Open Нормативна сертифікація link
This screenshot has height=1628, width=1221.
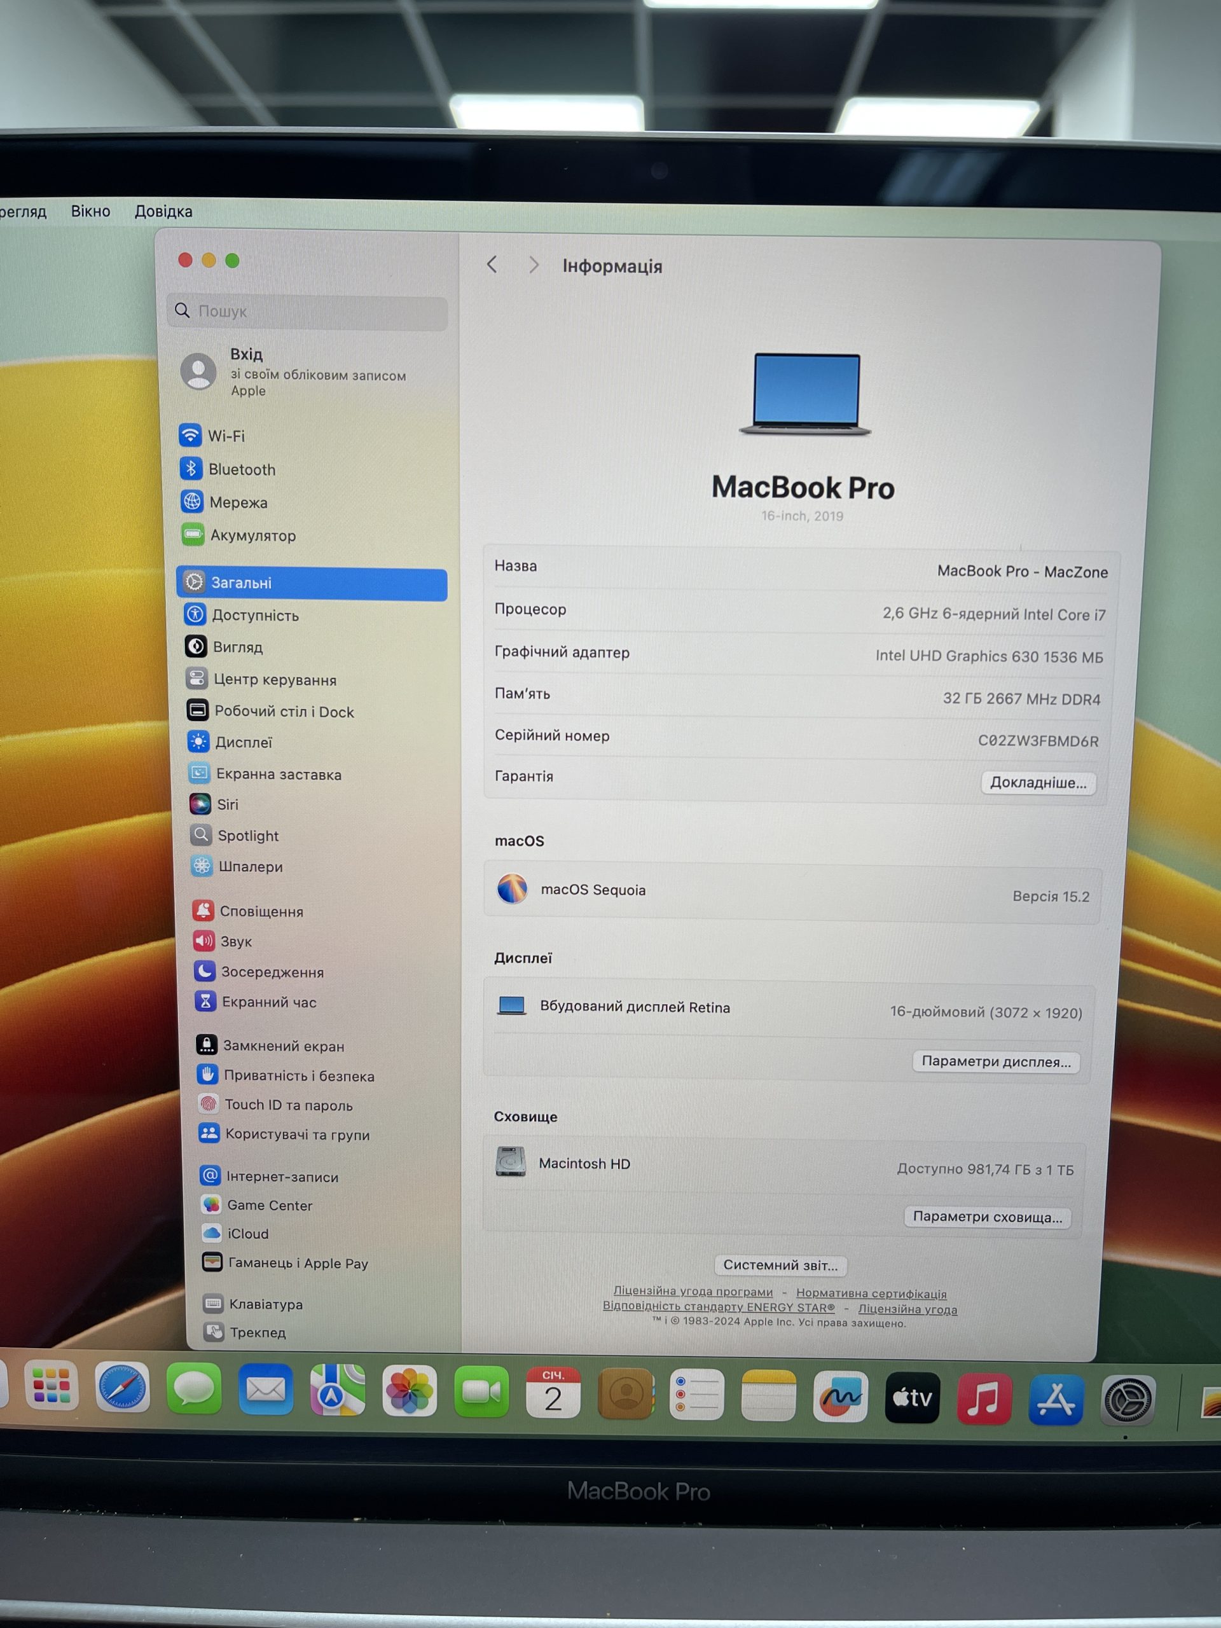point(871,1293)
